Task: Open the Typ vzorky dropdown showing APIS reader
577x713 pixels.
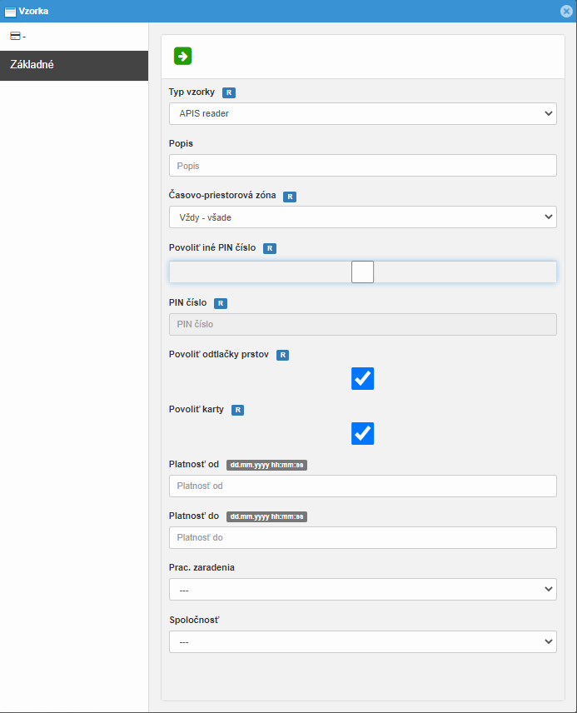Action: [363, 113]
